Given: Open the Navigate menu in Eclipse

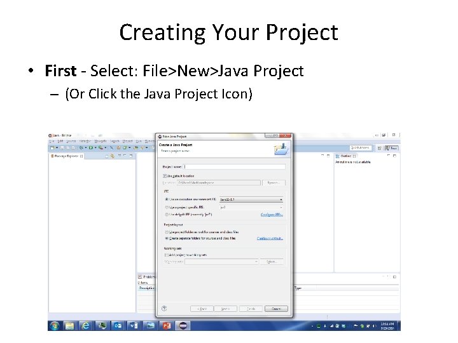Looking at the screenshot, I should click(x=101, y=141).
